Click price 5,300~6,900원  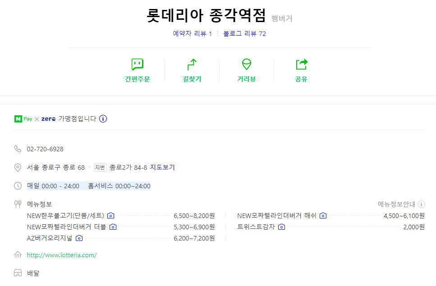click(x=194, y=227)
